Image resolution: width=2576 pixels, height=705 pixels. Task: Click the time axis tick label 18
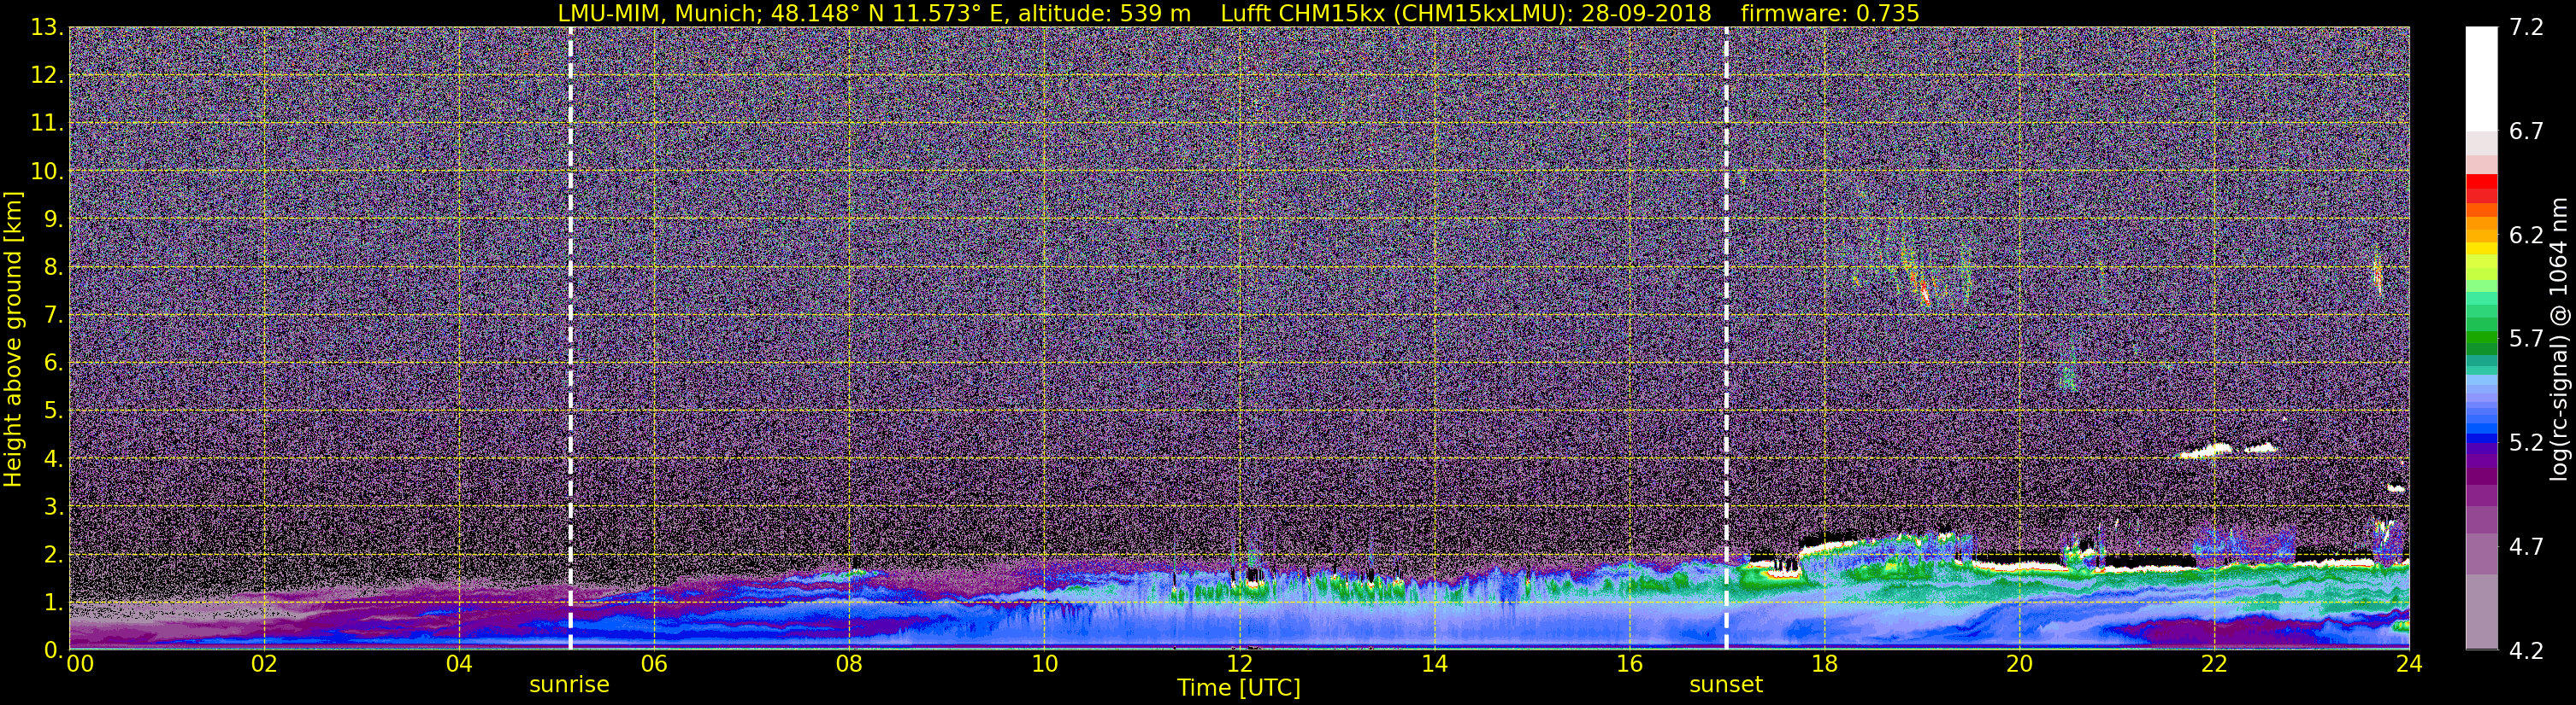point(1824,665)
